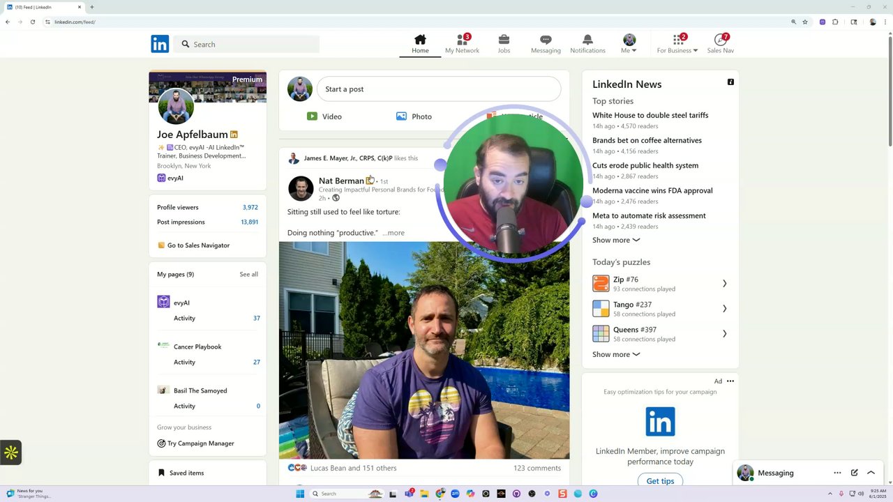The image size is (893, 502).
Task: Open Google Chrome from the taskbar
Action: tap(440, 494)
